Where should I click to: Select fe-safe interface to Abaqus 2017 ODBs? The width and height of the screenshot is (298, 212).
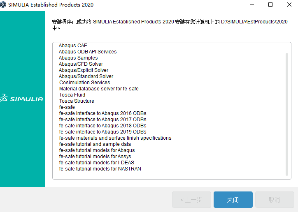[x=102, y=120]
